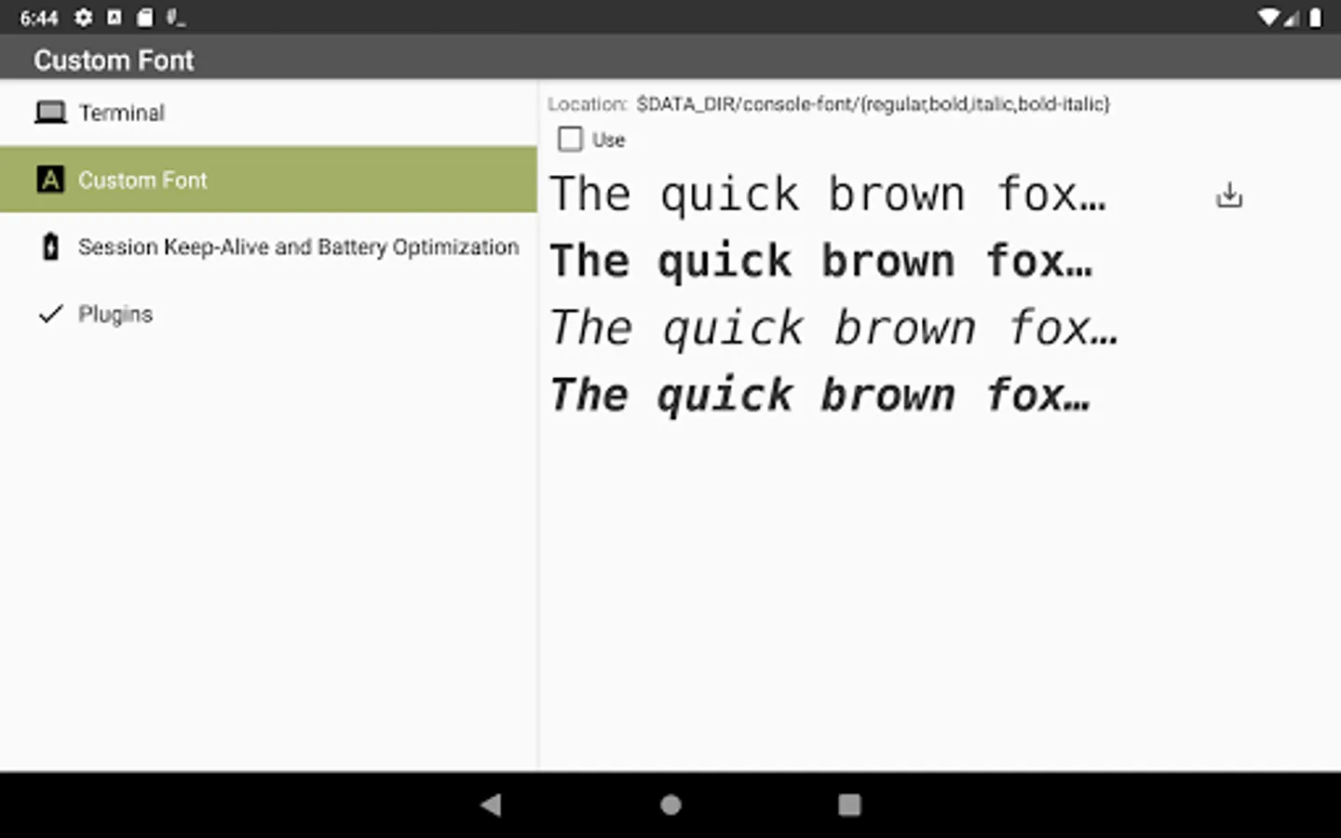Tap the Android home navigation button
The image size is (1341, 838).
pos(670,804)
